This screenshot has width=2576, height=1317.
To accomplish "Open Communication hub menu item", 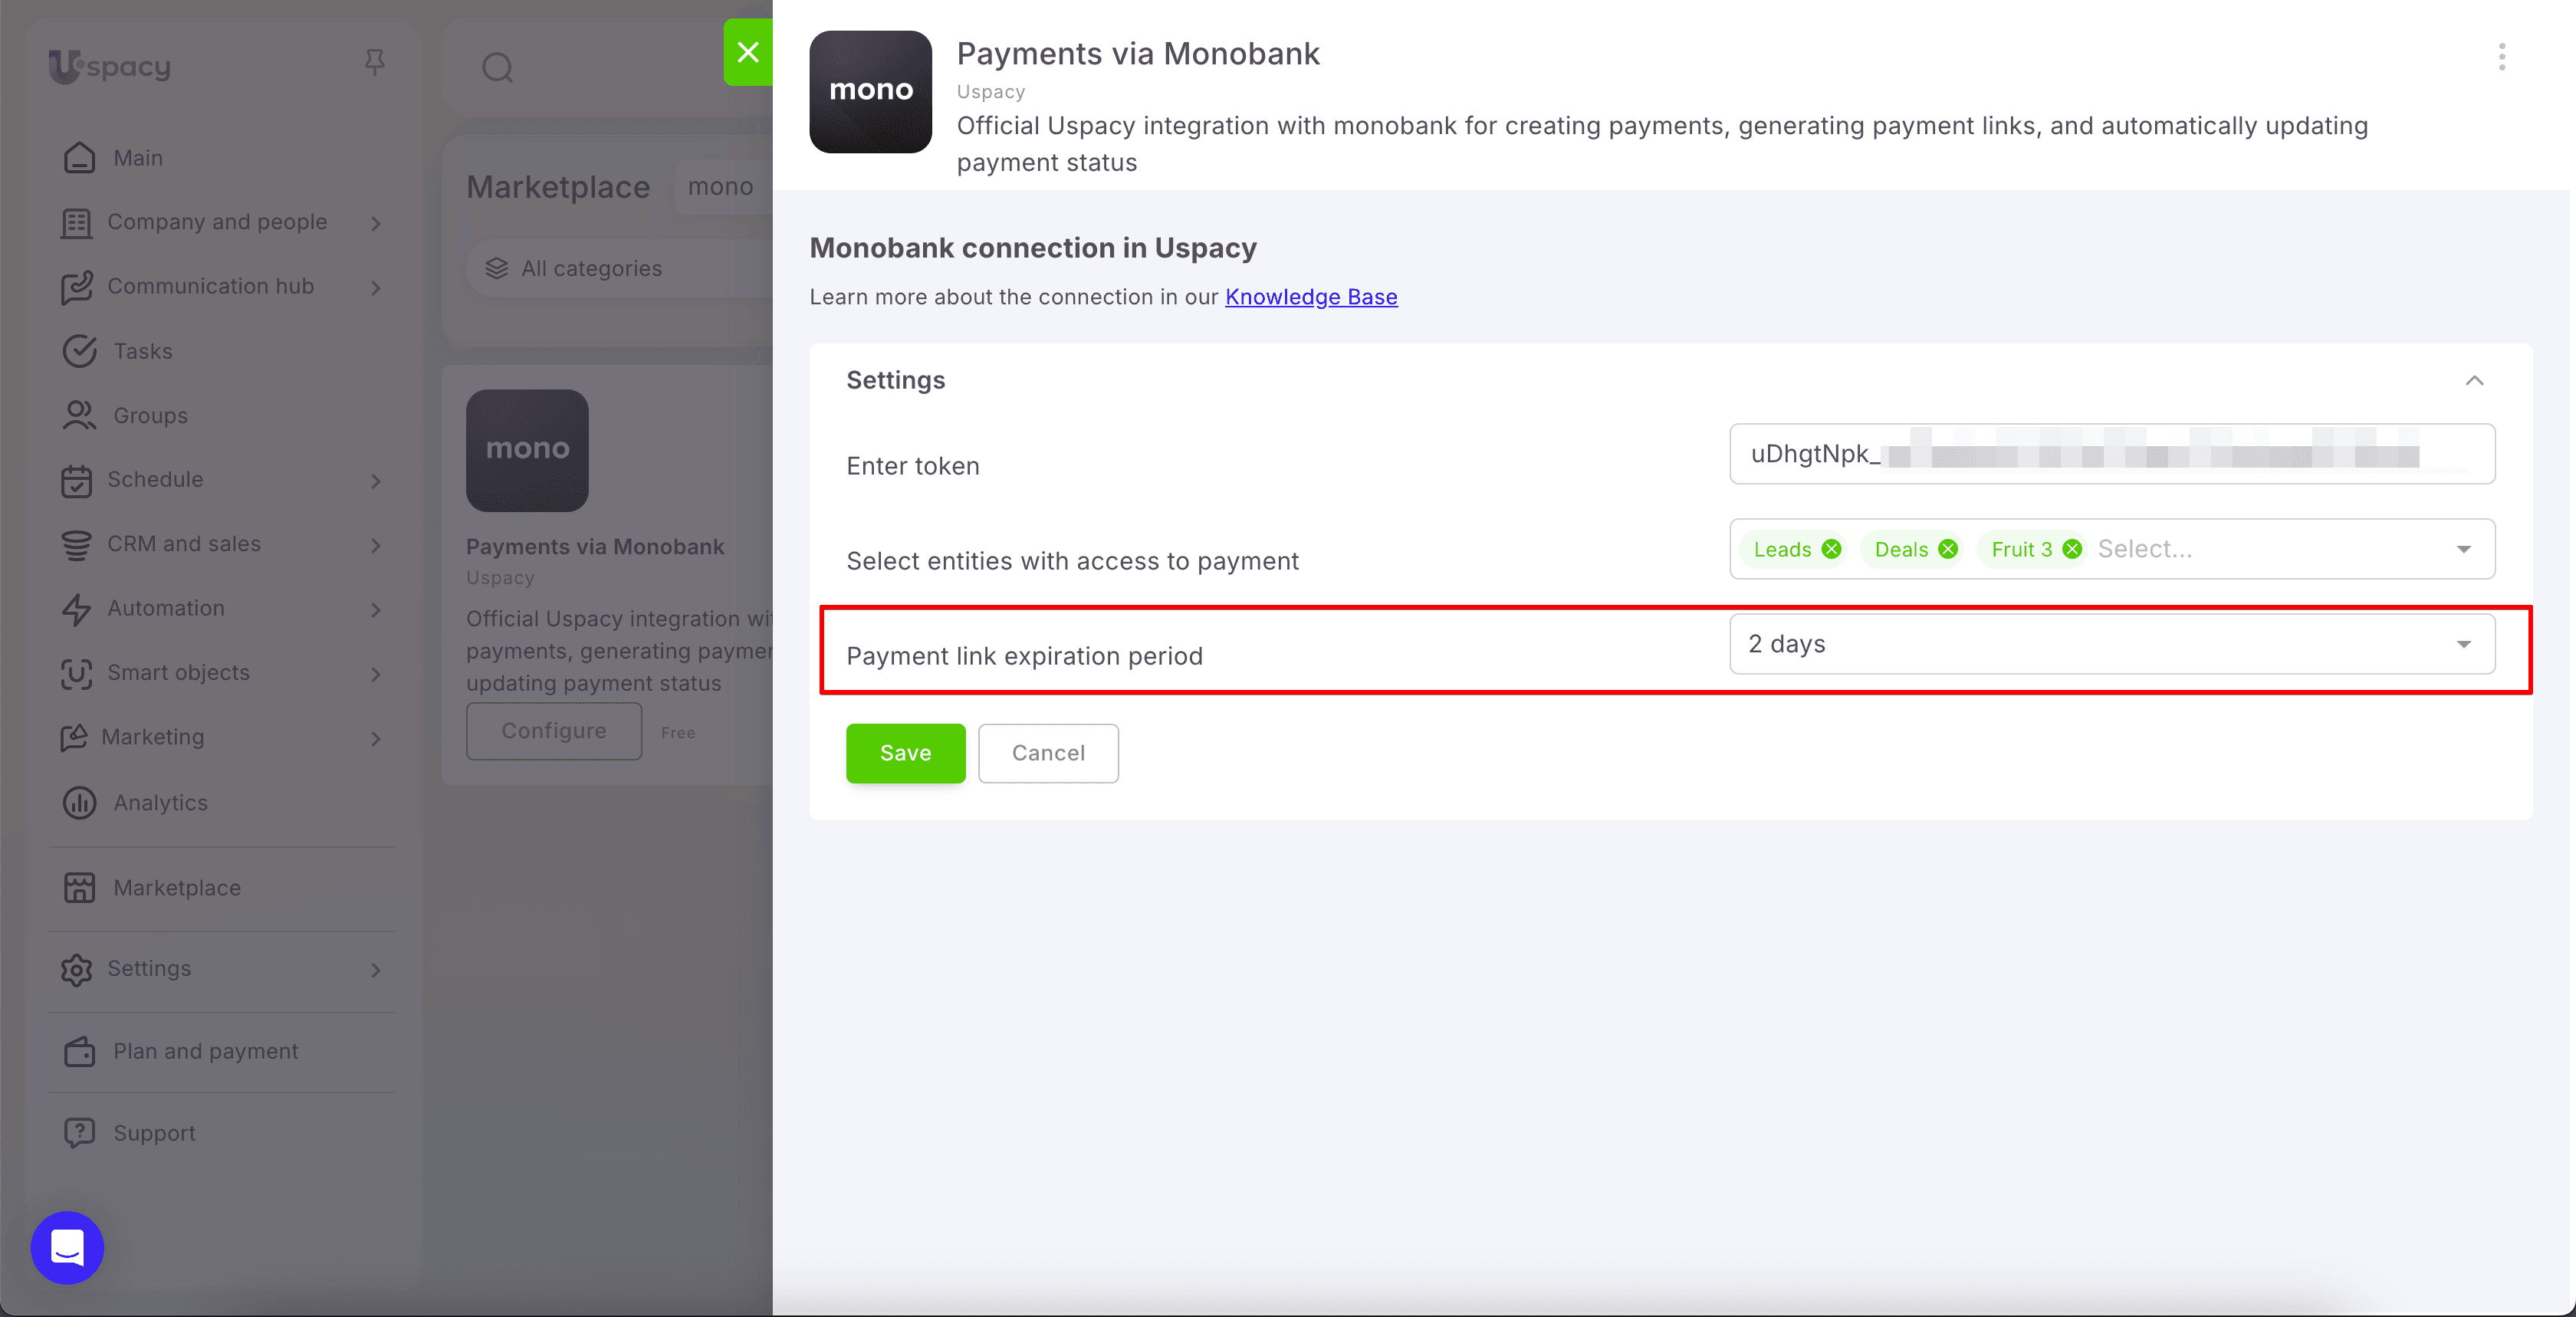I will pyautogui.click(x=211, y=286).
